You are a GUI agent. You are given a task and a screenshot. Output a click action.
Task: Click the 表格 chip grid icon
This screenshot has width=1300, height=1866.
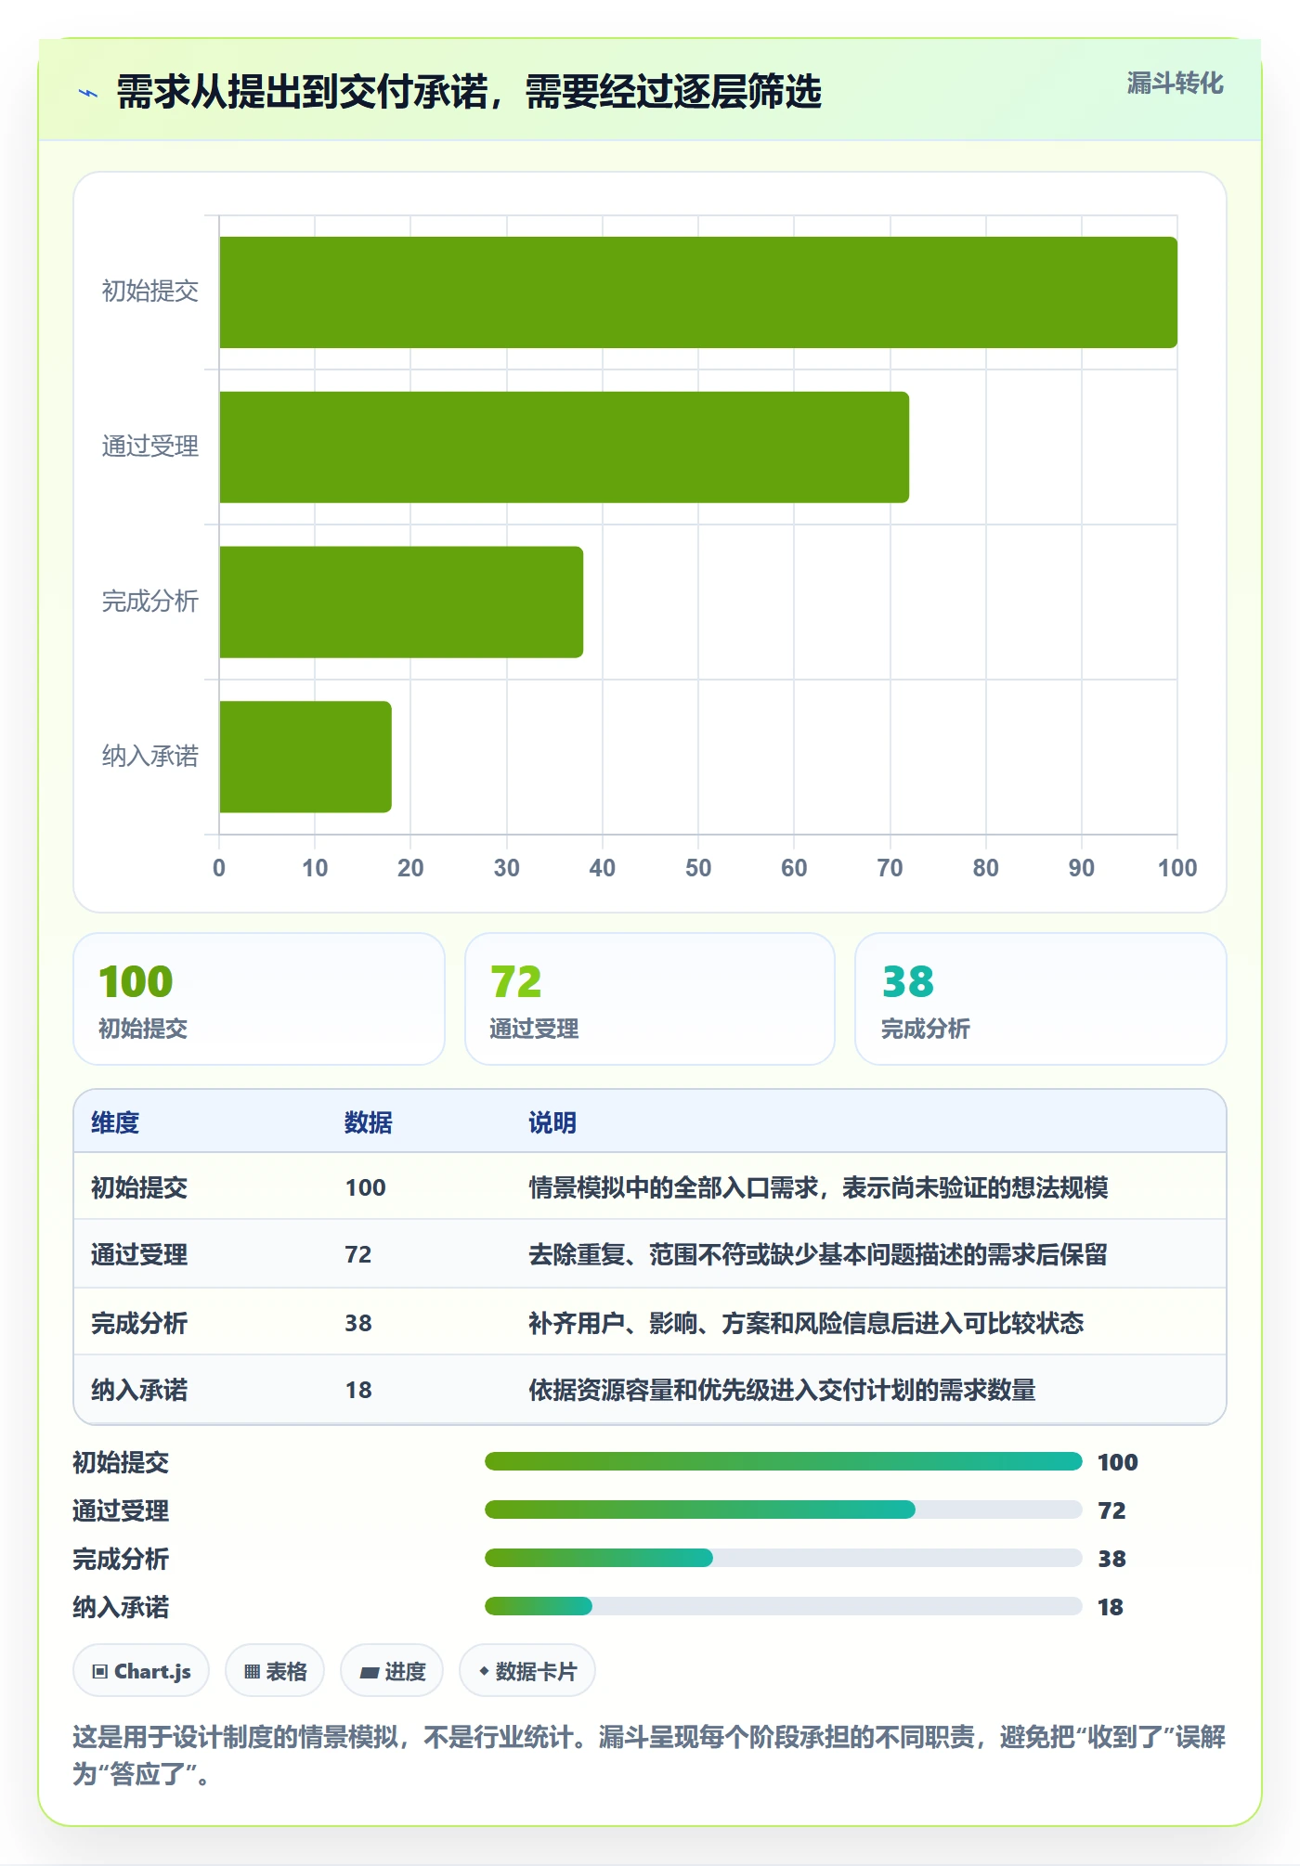click(252, 1671)
